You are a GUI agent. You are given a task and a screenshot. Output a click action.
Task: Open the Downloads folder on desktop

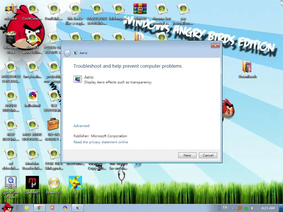[x=247, y=69]
